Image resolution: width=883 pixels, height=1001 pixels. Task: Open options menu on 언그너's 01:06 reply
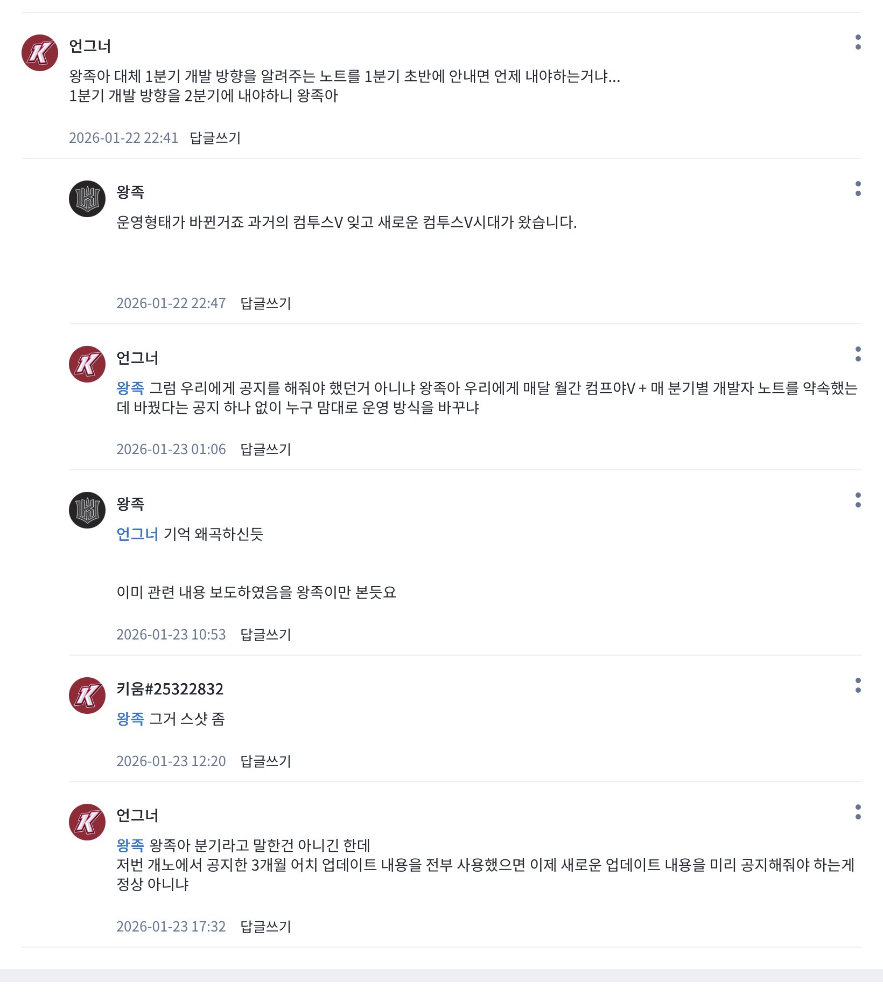(x=858, y=354)
